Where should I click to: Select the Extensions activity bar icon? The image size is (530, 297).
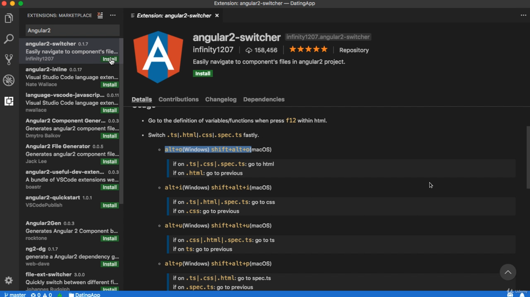click(8, 101)
